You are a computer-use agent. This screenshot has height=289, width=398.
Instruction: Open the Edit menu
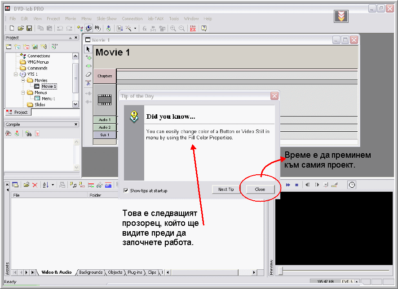(24, 18)
